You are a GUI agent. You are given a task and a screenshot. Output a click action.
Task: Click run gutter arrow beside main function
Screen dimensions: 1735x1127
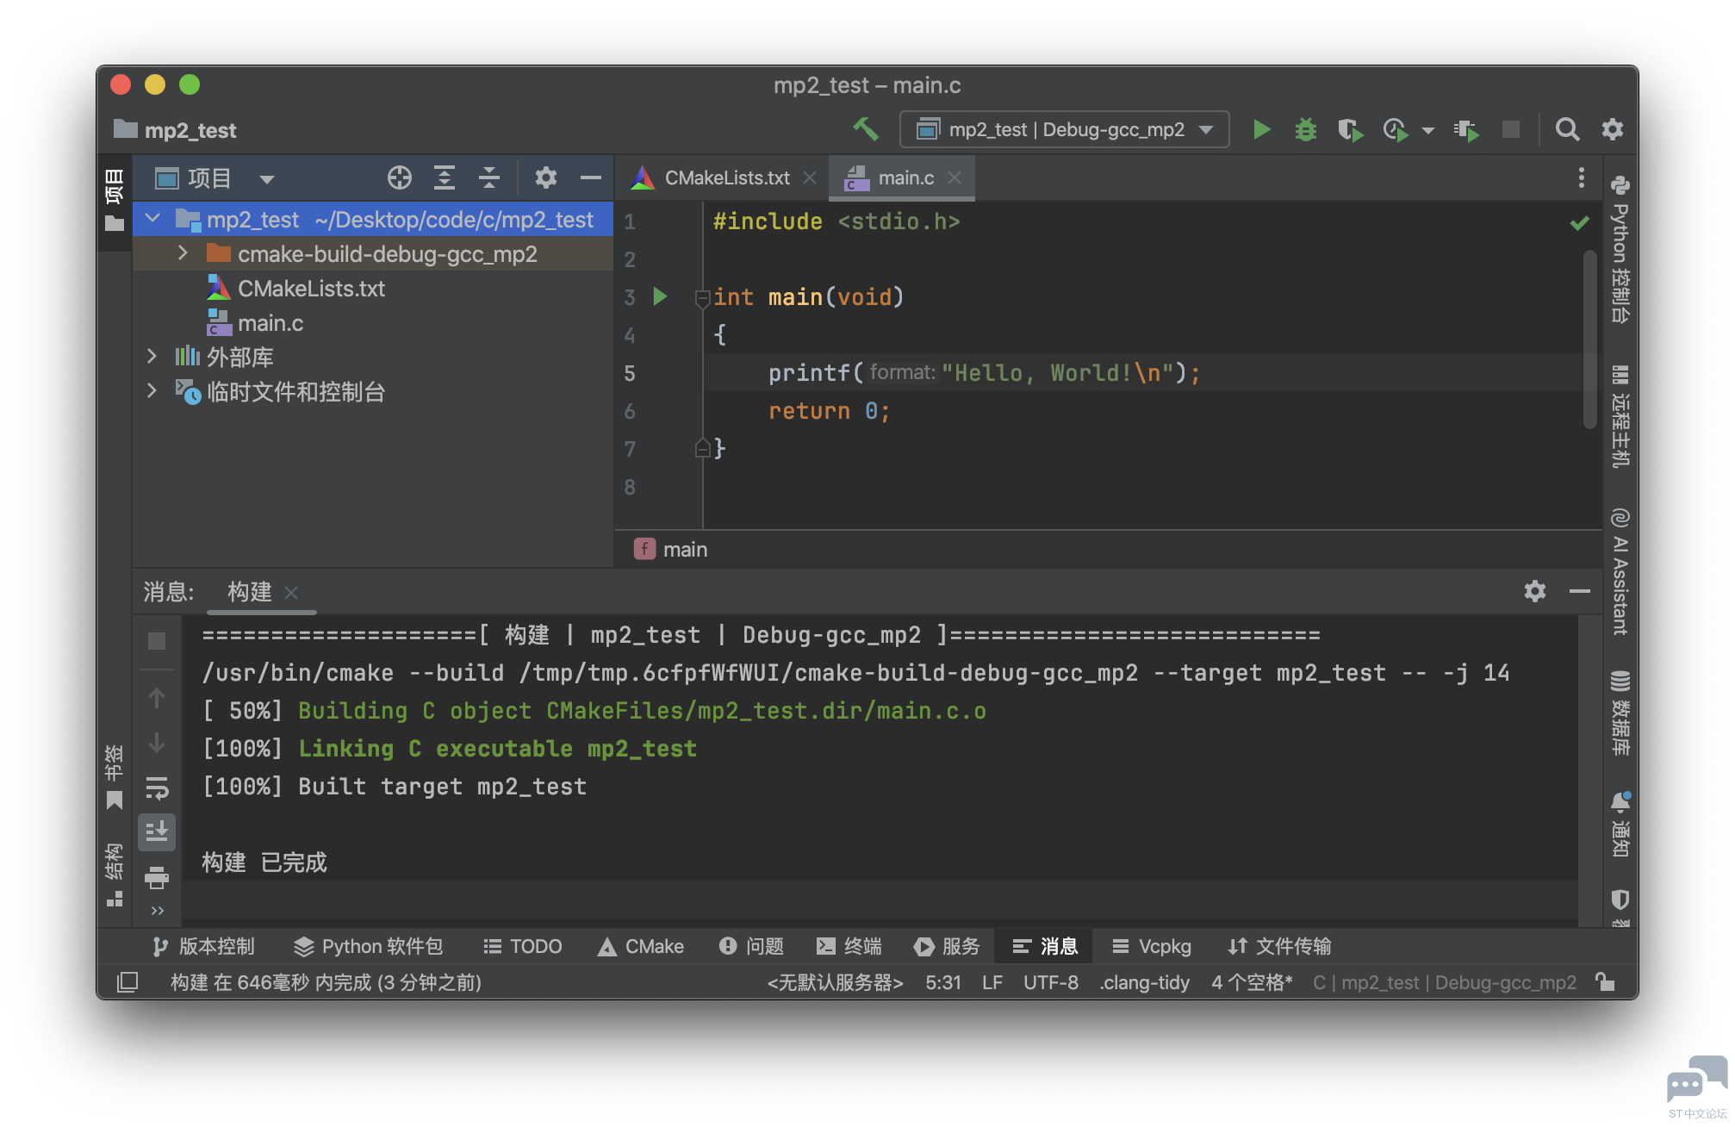click(x=661, y=296)
